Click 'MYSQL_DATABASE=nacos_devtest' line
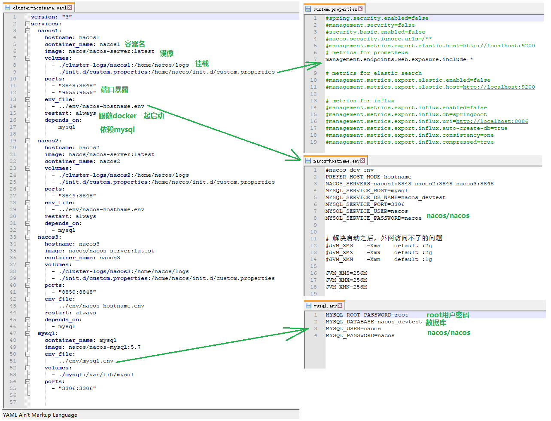Image resolution: width=551 pixels, height=421 pixels. pos(374,322)
